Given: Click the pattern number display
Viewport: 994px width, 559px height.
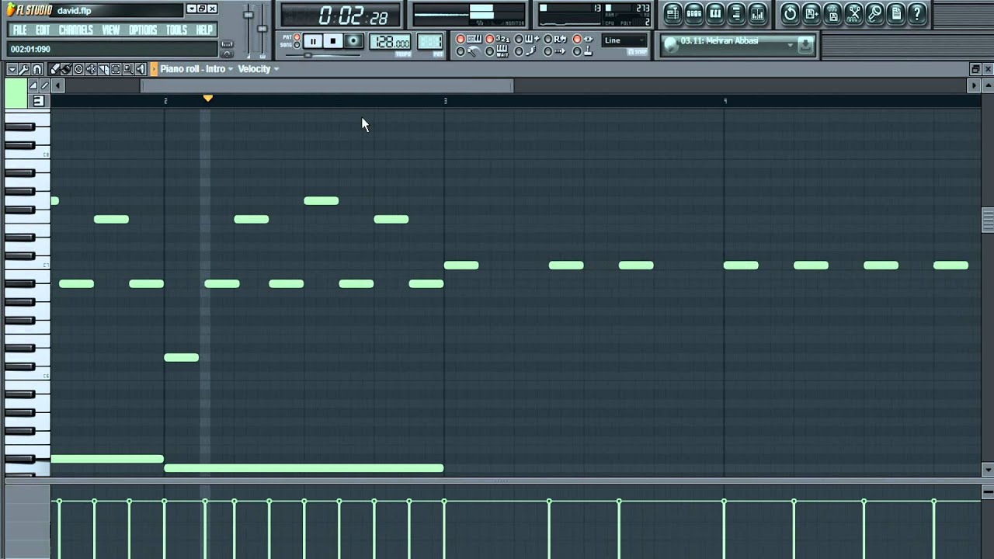Looking at the screenshot, I should click(x=430, y=43).
